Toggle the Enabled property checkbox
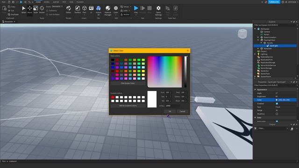This screenshot has height=168, width=299. [x=277, y=104]
